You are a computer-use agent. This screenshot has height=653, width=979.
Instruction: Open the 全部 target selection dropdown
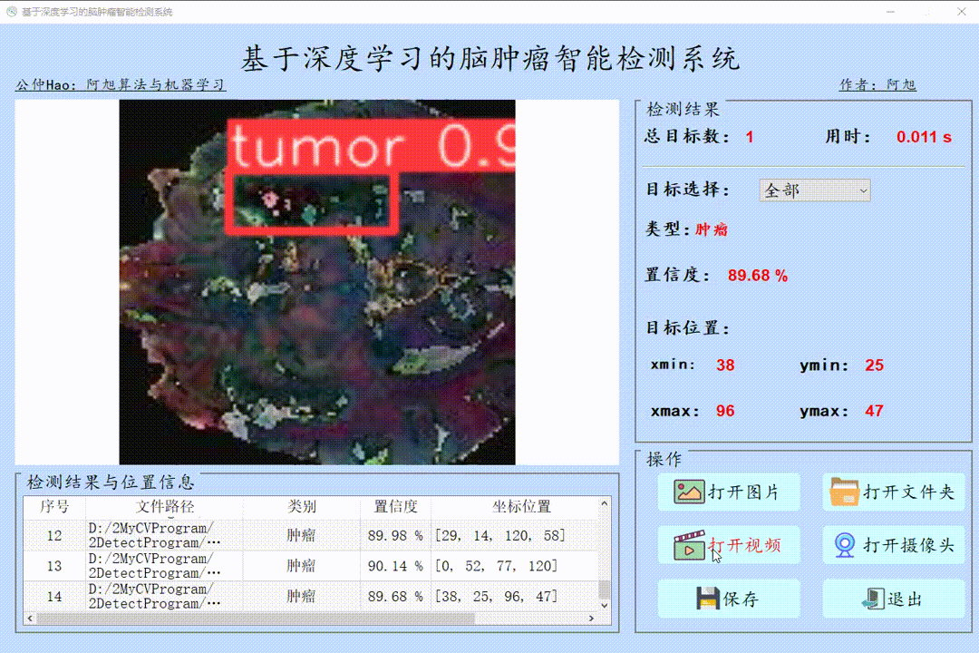click(813, 190)
